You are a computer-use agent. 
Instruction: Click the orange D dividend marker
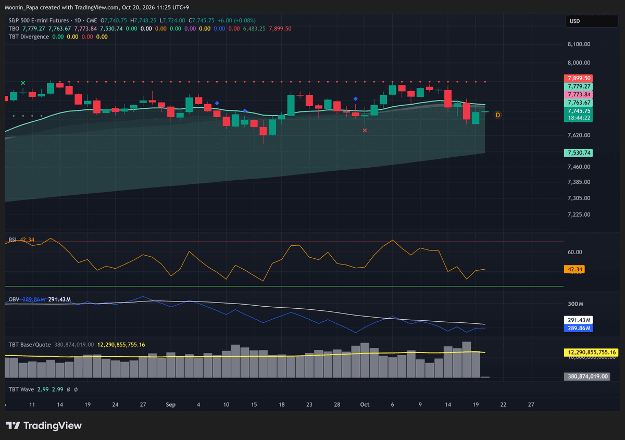pyautogui.click(x=497, y=115)
